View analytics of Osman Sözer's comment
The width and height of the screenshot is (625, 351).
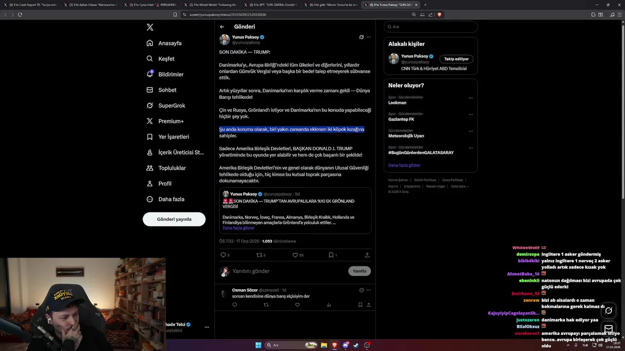pyautogui.click(x=329, y=305)
